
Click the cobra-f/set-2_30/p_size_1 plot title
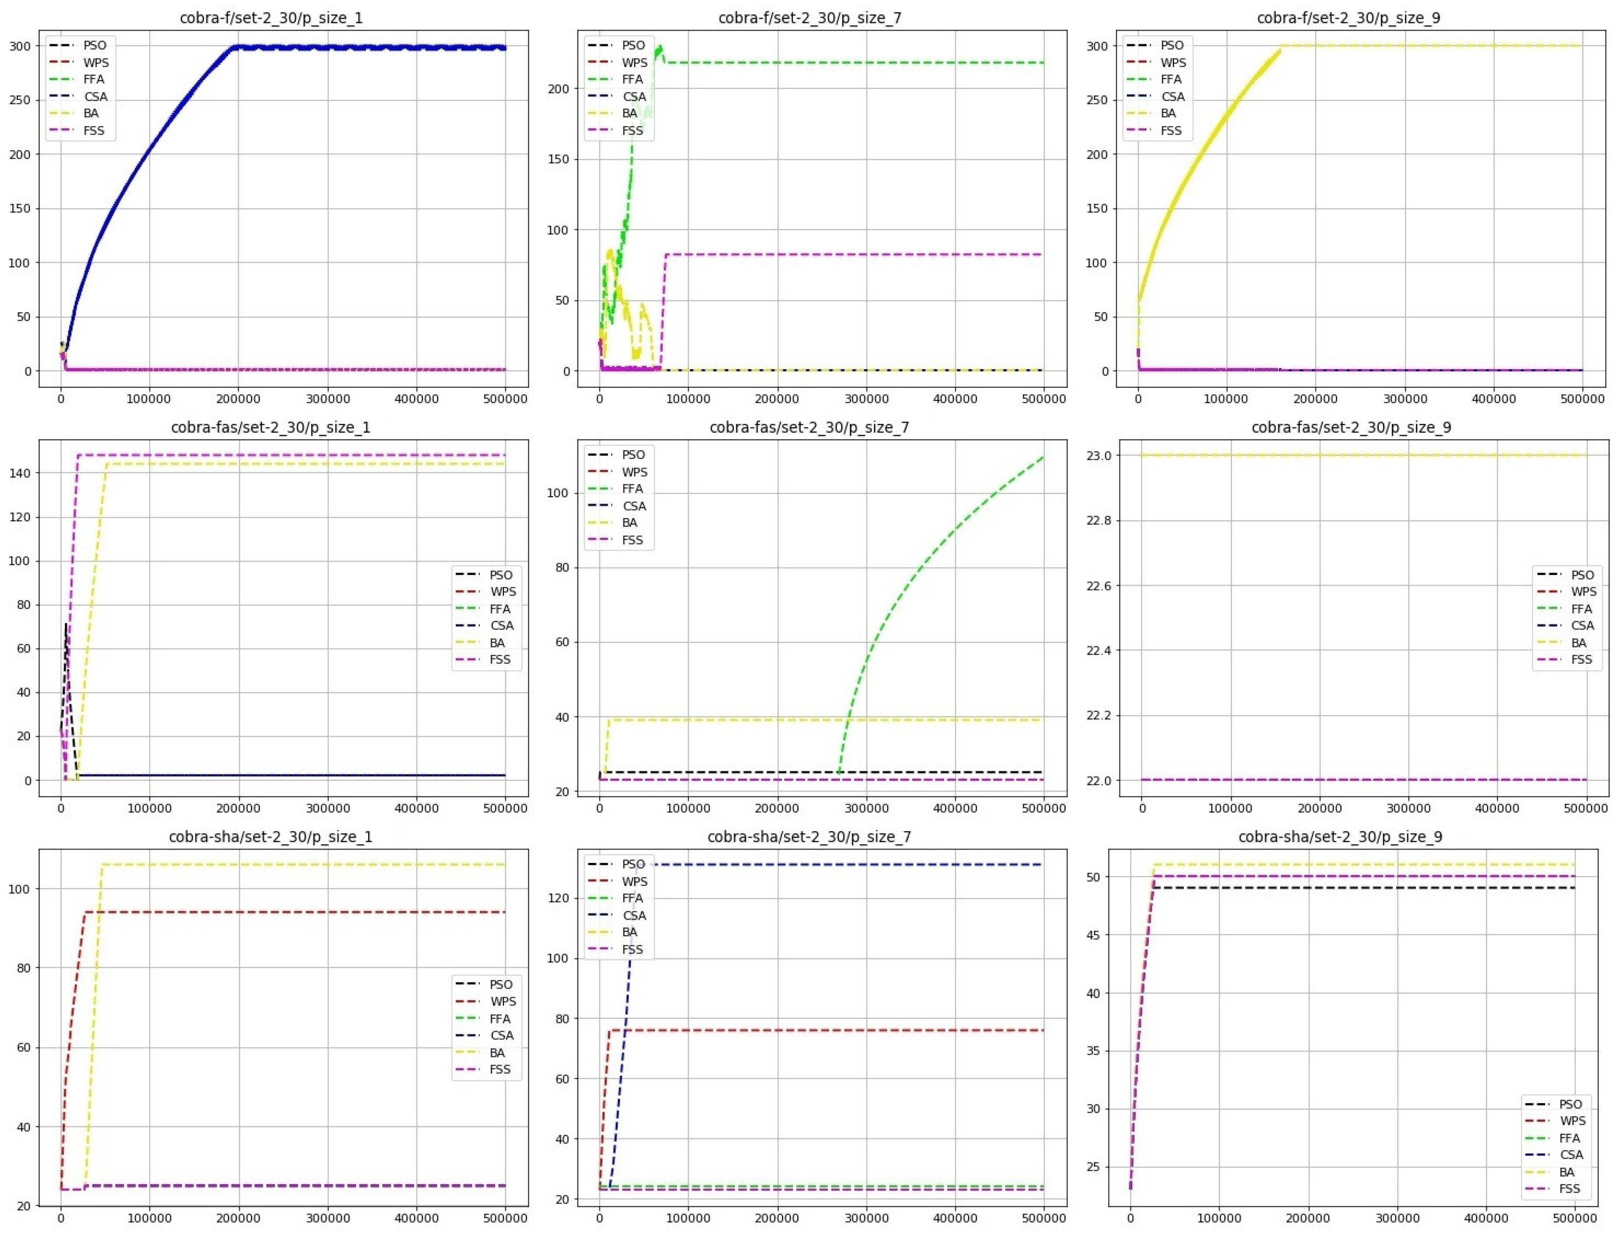[x=271, y=18]
